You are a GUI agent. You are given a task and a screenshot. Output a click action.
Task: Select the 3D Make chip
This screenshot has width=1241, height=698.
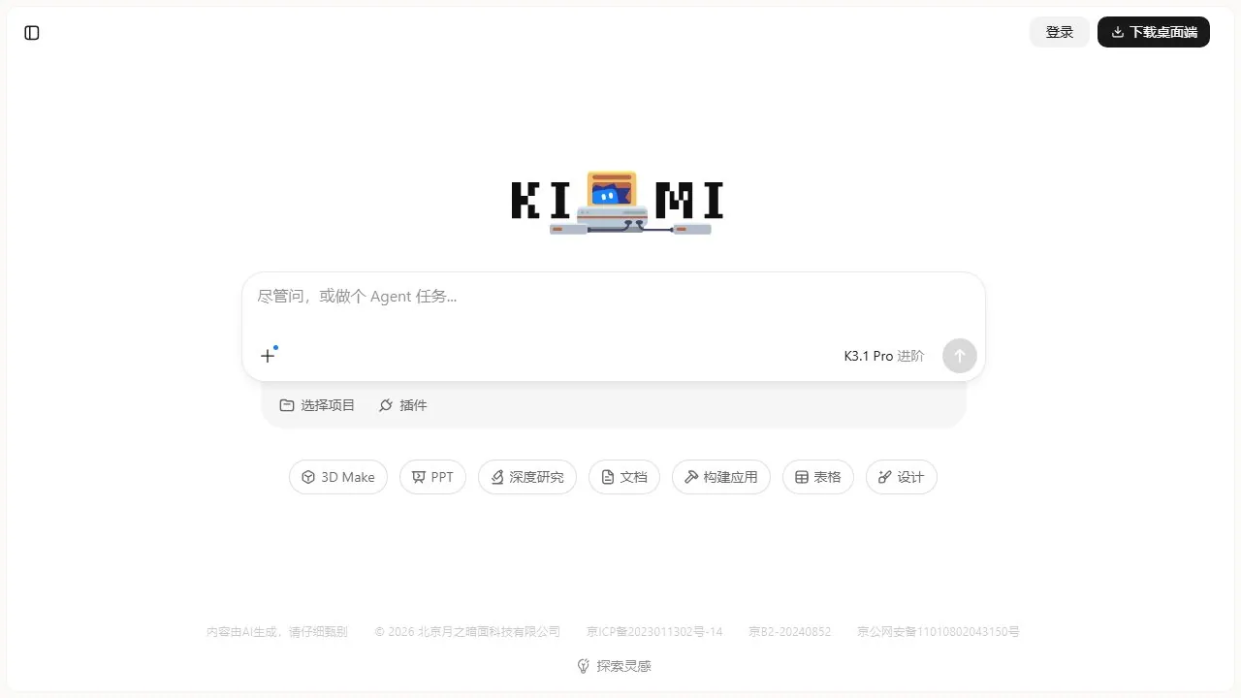338,477
